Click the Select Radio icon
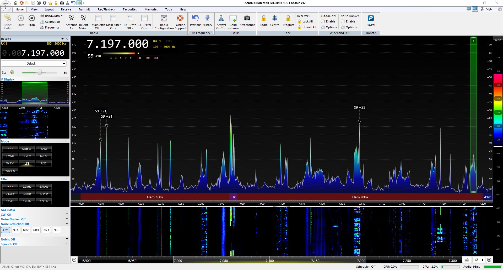This screenshot has height=270, width=503. 8,22
